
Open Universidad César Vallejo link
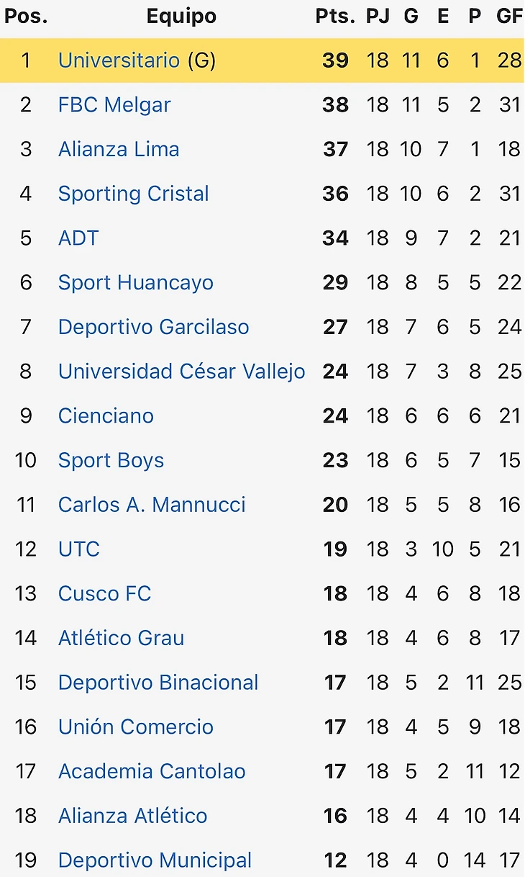pos(182,372)
